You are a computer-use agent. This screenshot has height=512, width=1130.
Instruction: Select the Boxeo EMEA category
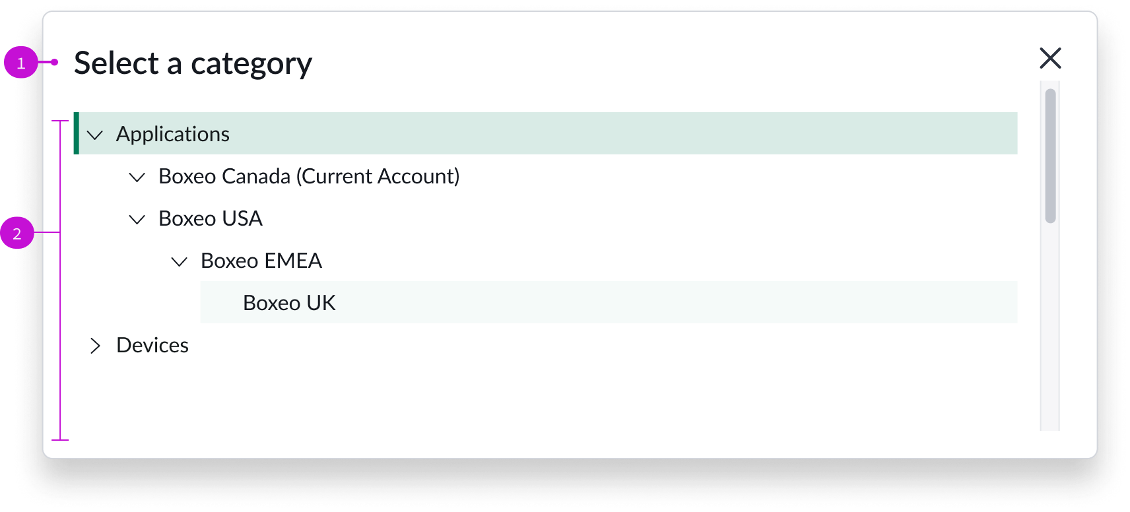(x=261, y=261)
